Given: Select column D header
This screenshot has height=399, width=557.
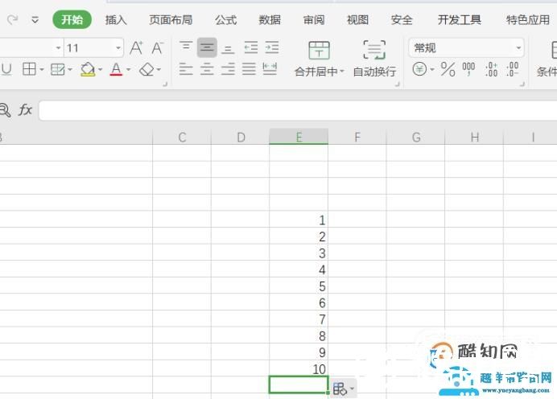Looking at the screenshot, I should (241, 137).
